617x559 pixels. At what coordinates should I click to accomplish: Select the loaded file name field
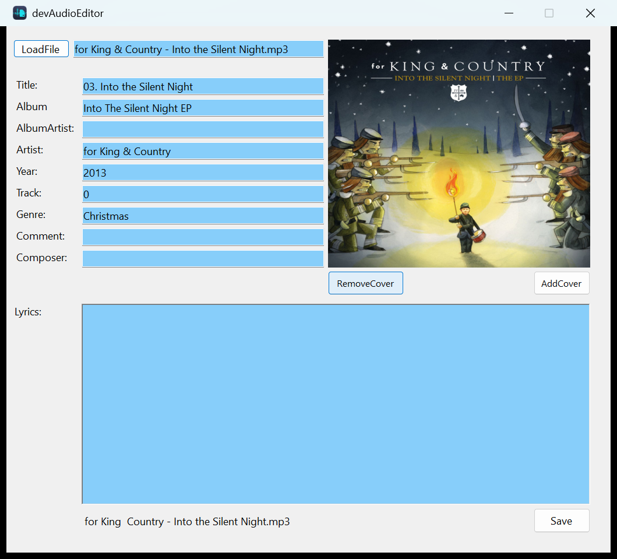coord(198,49)
